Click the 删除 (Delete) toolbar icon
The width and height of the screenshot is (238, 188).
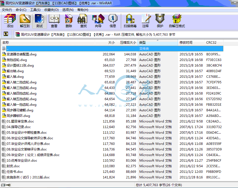tap(69, 21)
